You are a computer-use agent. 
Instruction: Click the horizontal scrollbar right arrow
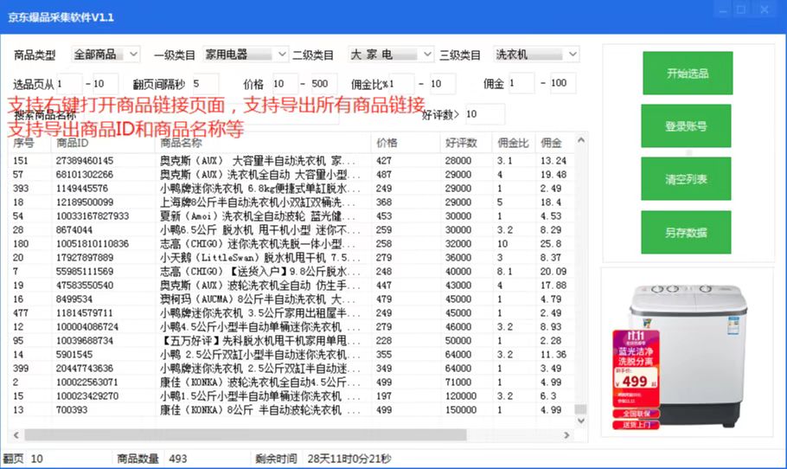coord(567,435)
